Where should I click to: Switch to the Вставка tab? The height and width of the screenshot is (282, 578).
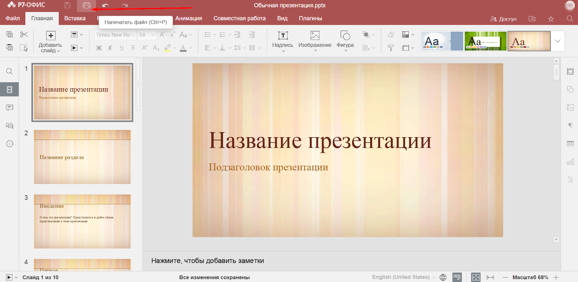click(x=75, y=18)
